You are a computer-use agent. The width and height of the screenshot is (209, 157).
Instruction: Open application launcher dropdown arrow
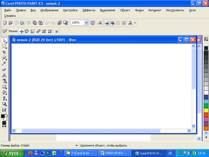click(x=135, y=23)
